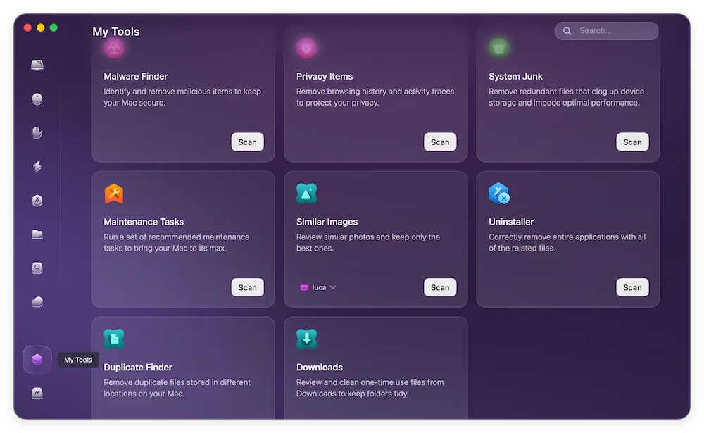
Task: Click 'Correctly remove entire applications' description
Action: click(x=567, y=243)
